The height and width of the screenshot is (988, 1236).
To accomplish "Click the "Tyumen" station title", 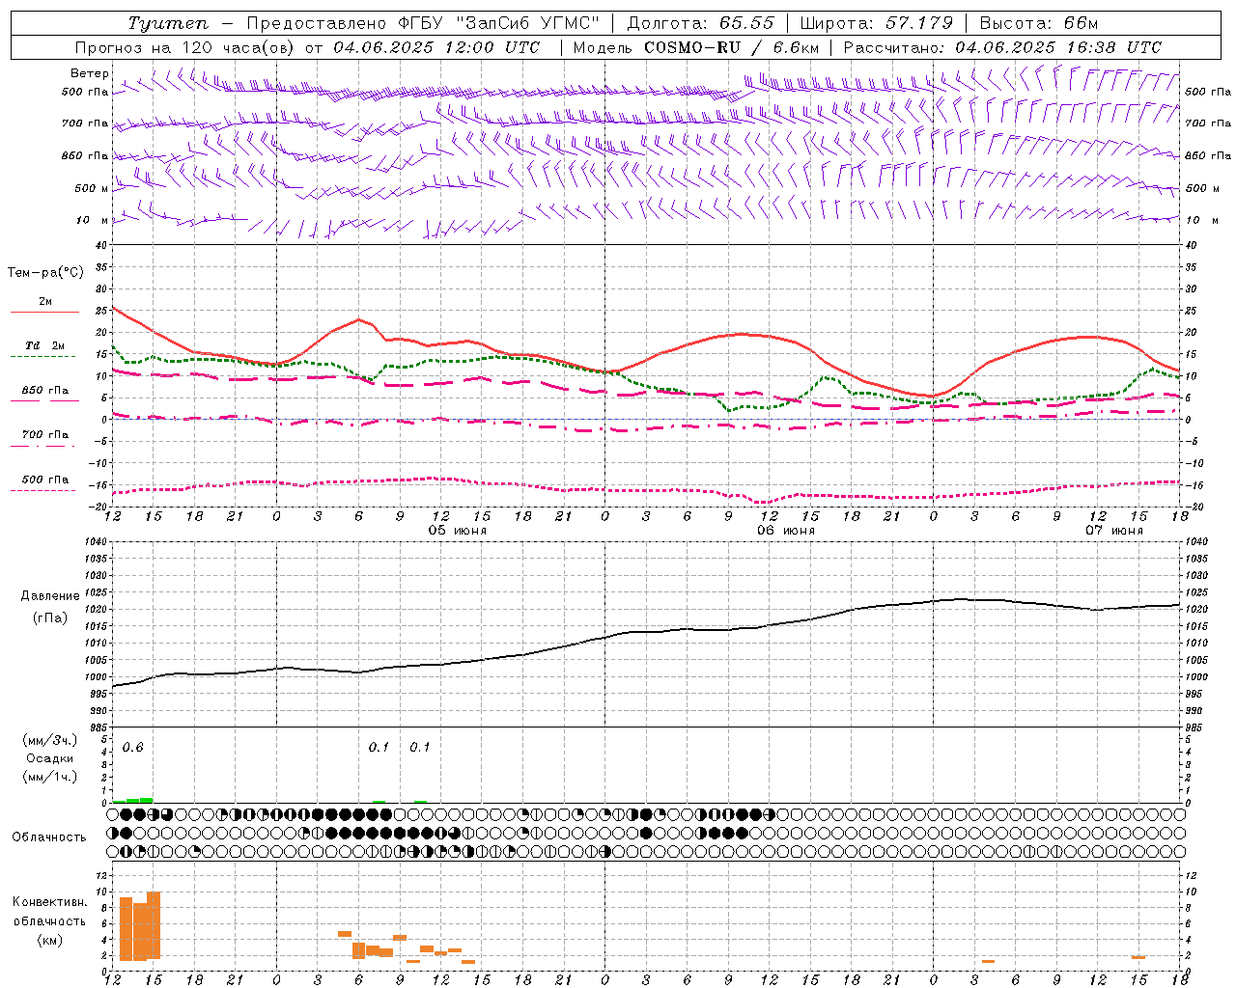I will click(167, 23).
